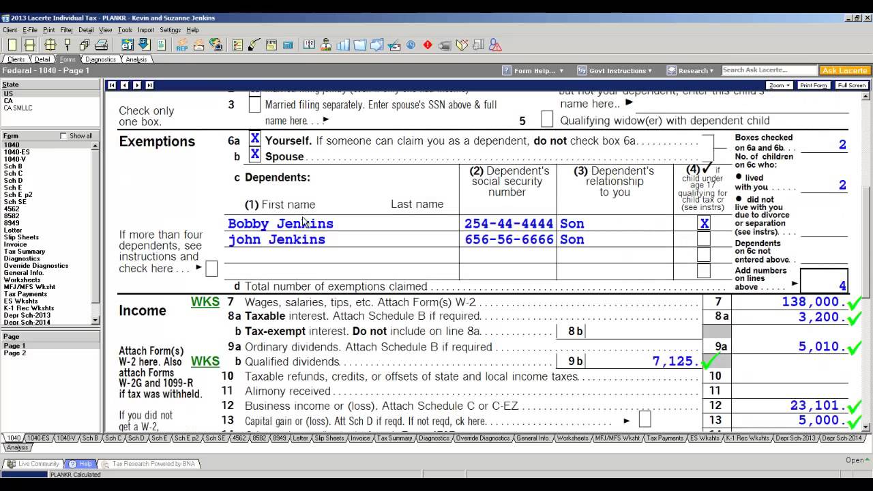Open the Research dropdown
The image size is (873, 491).
coord(690,70)
